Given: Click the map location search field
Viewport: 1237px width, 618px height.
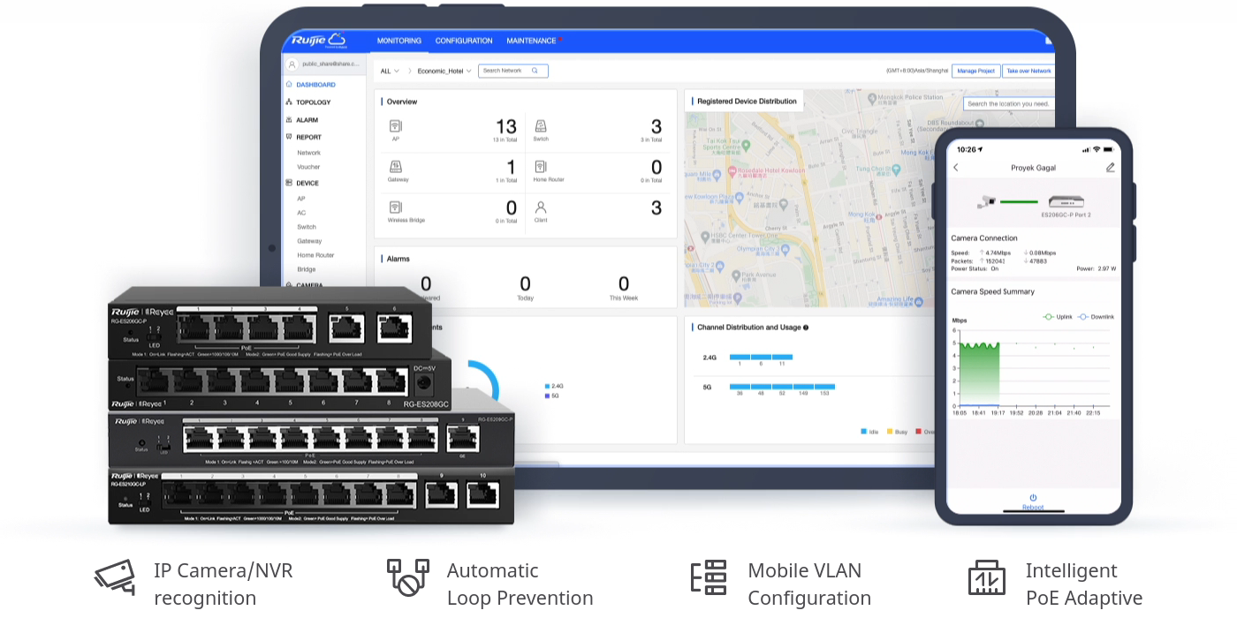Looking at the screenshot, I should [1009, 103].
